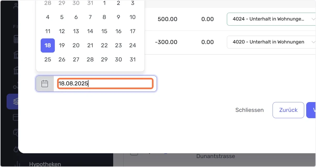Click the Schliessen button

click(249, 110)
